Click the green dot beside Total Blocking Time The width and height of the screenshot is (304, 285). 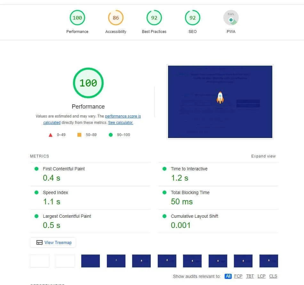click(x=164, y=192)
